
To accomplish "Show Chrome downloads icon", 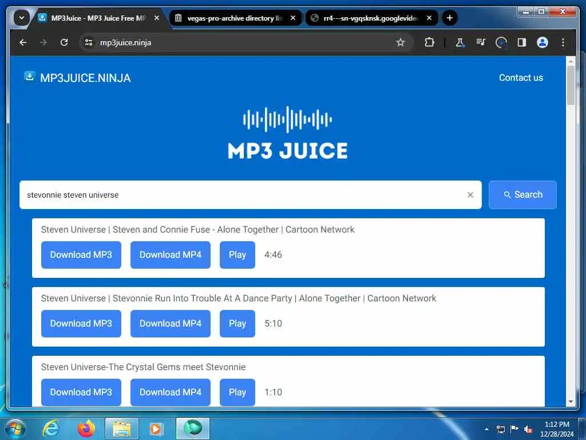I will [501, 42].
